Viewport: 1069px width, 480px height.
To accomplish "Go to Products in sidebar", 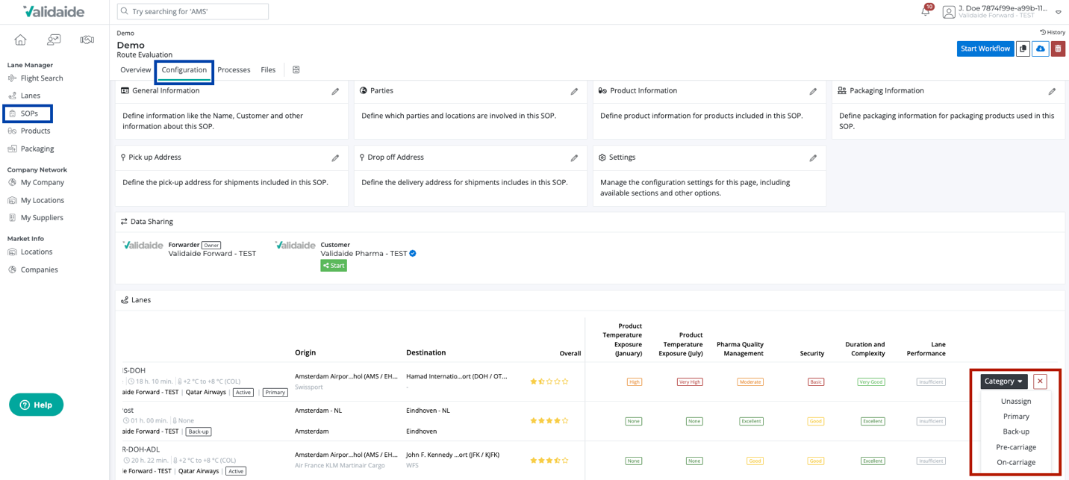I will (35, 131).
